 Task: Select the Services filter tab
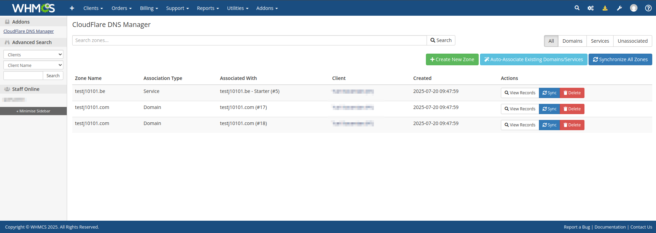[600, 41]
